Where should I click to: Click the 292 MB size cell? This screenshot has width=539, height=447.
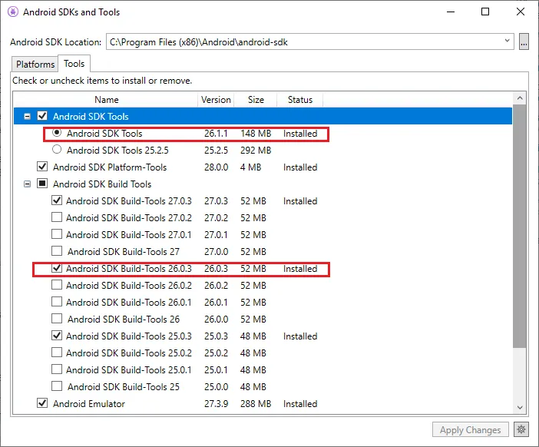click(256, 151)
